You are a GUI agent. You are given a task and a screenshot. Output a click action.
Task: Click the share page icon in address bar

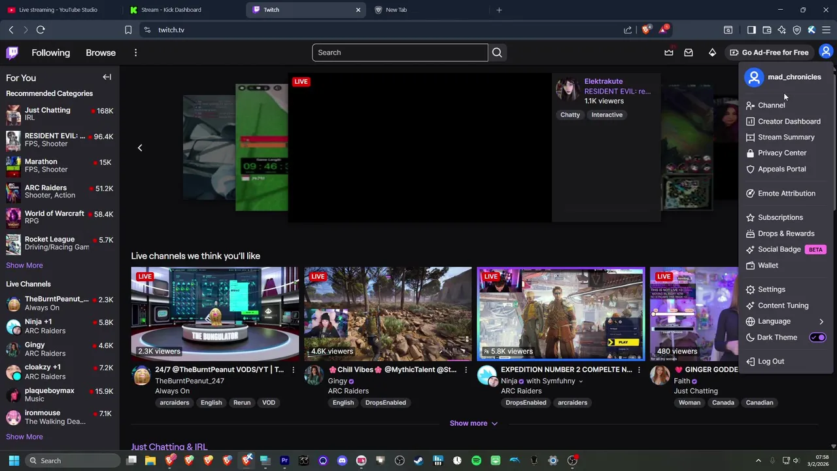coord(628,29)
